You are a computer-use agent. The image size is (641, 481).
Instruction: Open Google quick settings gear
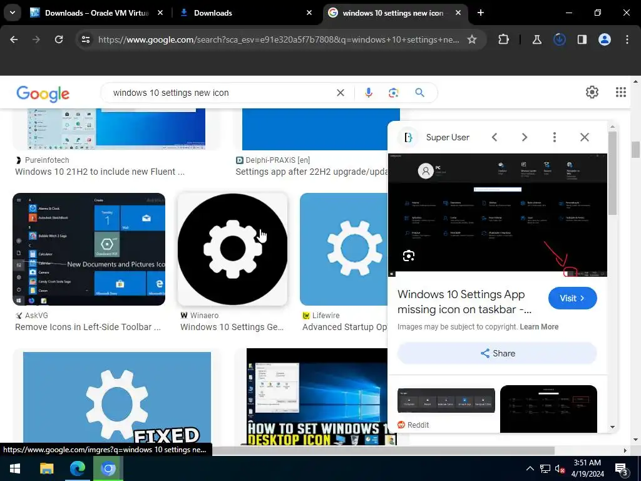tap(592, 92)
